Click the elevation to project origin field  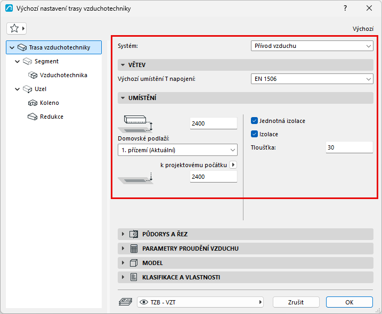pos(214,177)
